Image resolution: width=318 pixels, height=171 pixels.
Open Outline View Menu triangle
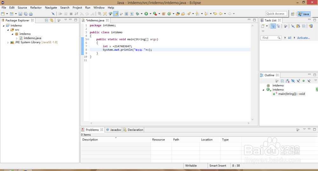pos(315,81)
